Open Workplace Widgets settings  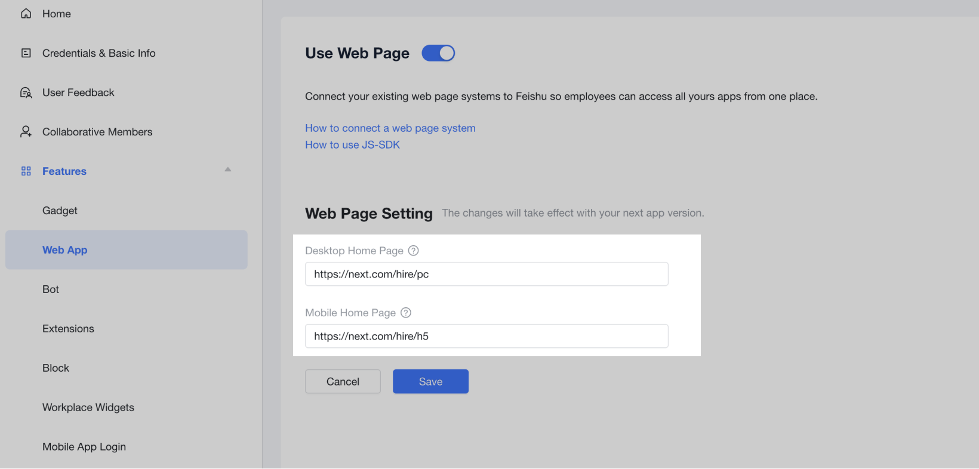(x=88, y=408)
